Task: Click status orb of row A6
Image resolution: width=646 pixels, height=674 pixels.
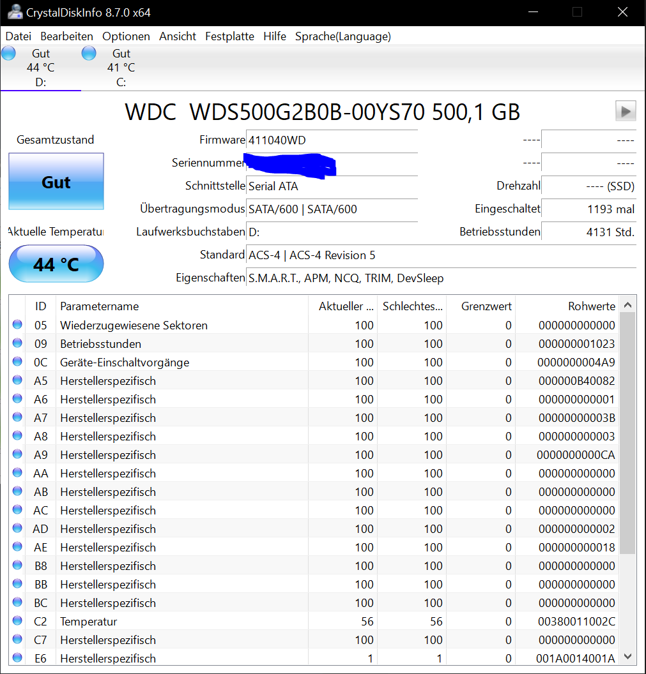Action: 17,398
